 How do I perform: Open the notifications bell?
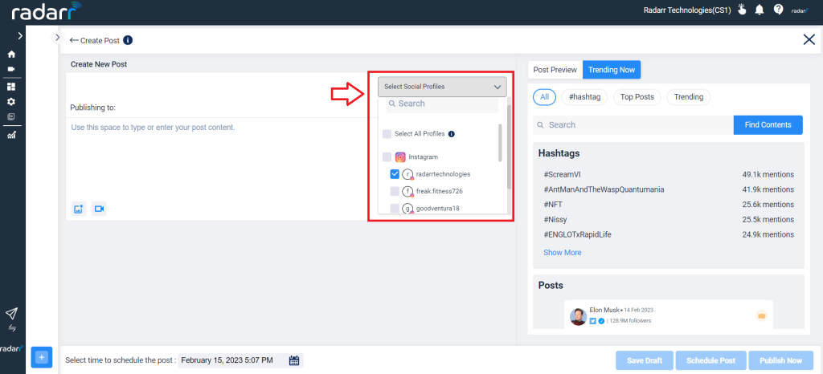pos(759,10)
